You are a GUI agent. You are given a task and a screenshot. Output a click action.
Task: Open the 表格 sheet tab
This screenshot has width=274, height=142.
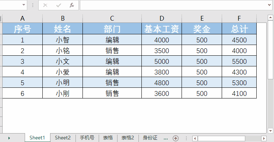[108, 138]
